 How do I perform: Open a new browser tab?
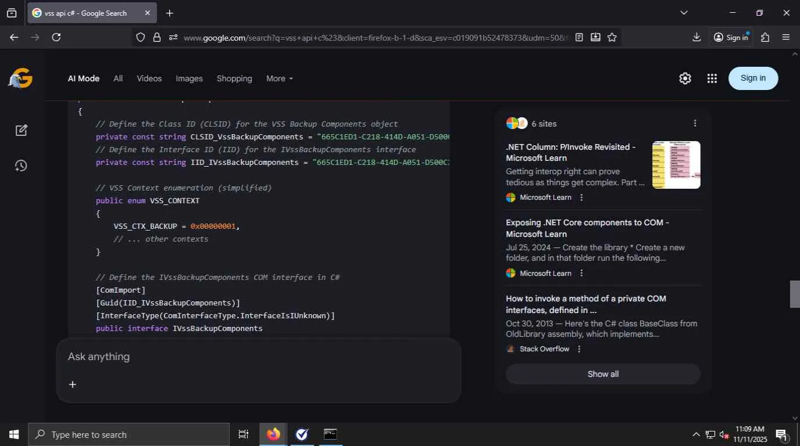(x=169, y=13)
